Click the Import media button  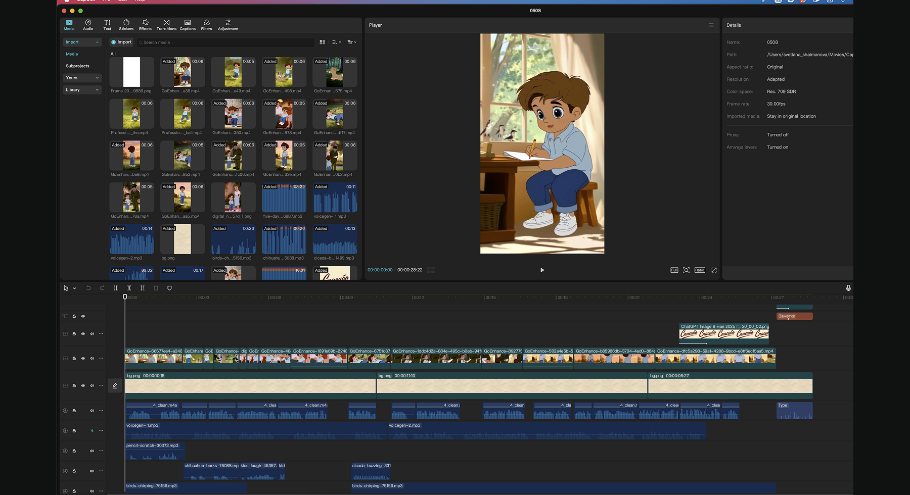tap(121, 42)
